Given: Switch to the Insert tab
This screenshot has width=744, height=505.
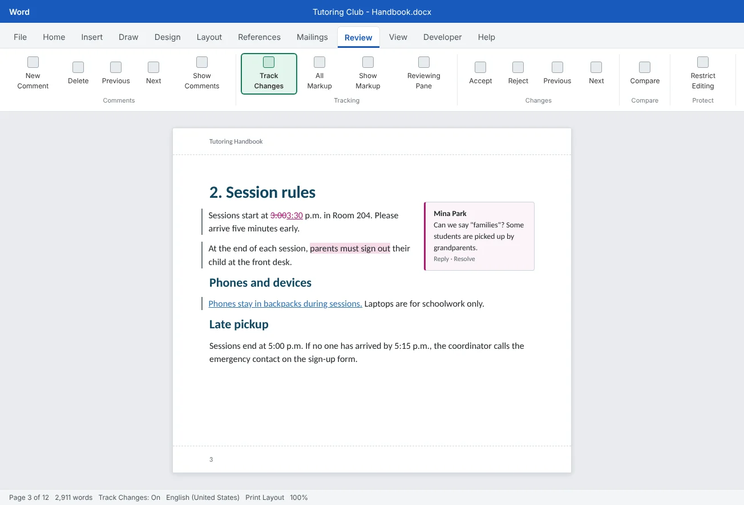Looking at the screenshot, I should [x=92, y=37].
